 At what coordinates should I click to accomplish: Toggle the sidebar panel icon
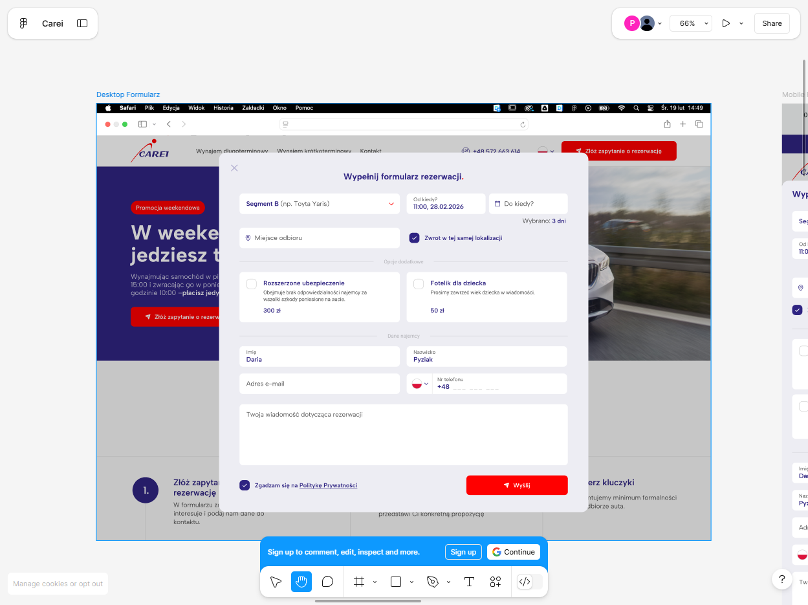coord(82,23)
